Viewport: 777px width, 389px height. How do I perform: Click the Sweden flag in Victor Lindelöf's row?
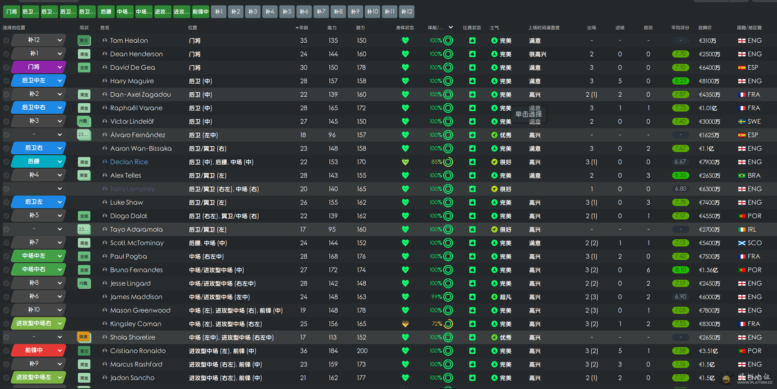point(742,121)
